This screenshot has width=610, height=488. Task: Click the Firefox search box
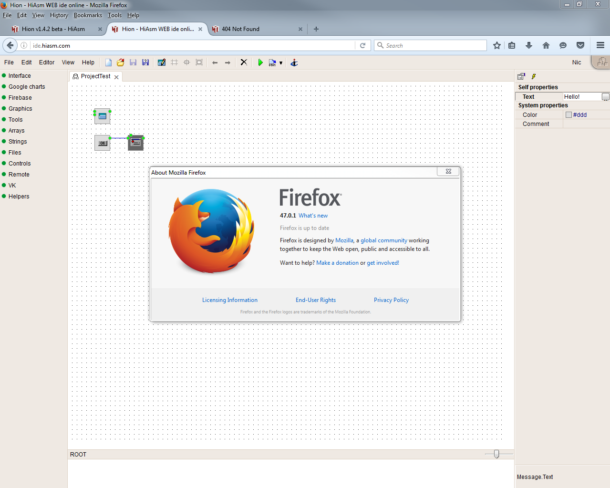(430, 45)
